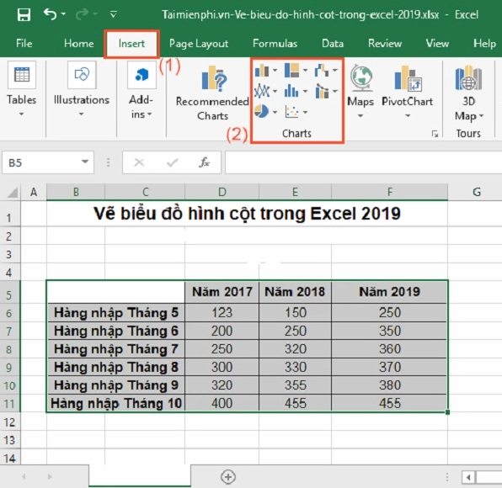This screenshot has height=488, width=502.
Task: Click the 3D Map icon
Action: point(468,78)
